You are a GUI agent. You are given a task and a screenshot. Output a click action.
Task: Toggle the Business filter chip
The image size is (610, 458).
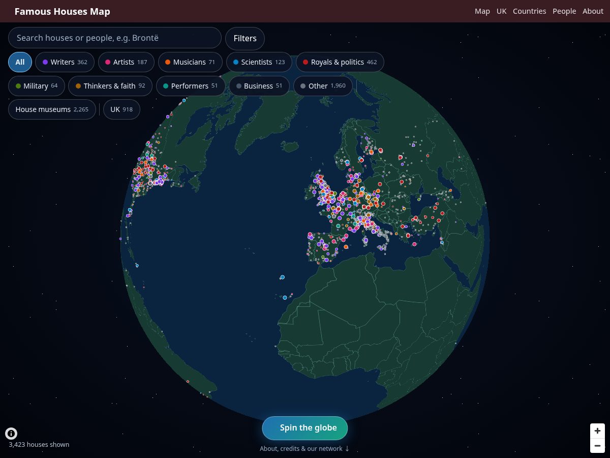259,86
